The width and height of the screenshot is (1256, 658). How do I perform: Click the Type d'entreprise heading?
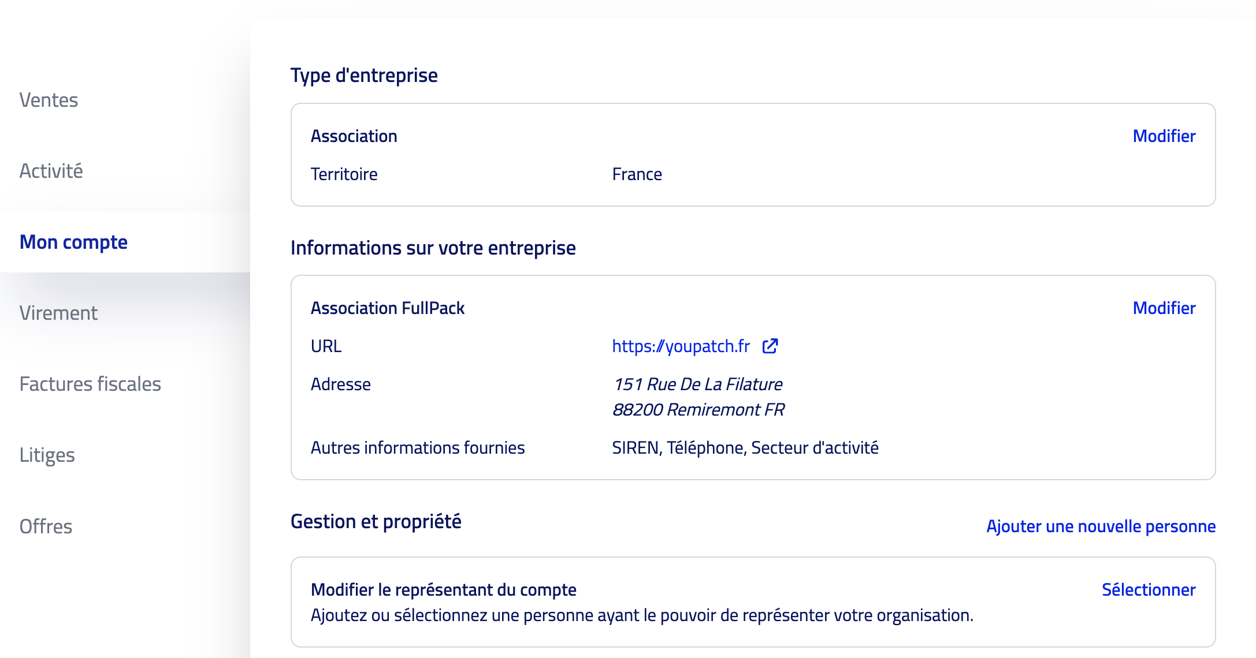pos(364,75)
